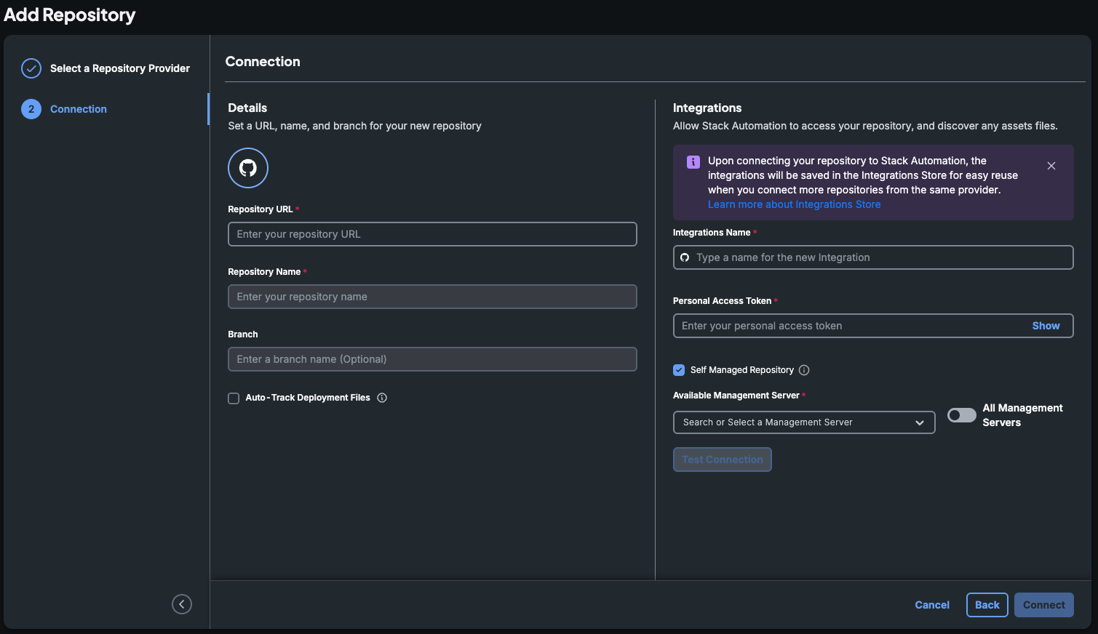Screen dimensions: 1098x634
Task: Click the Cancel button
Action: pyautogui.click(x=932, y=605)
